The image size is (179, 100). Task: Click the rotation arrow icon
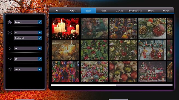click(10, 59)
